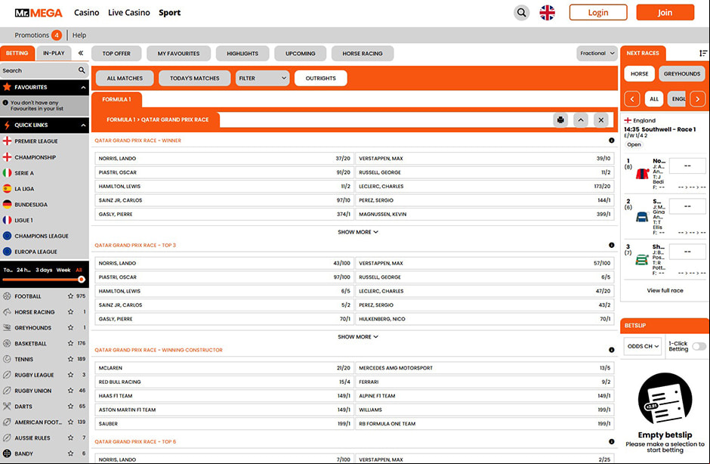Set time filter to Week
710x464 pixels.
coord(63,270)
